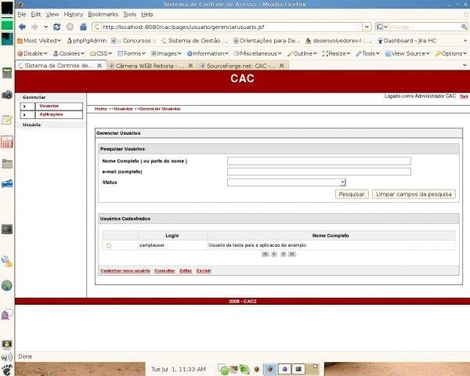
Task: Go to next page in user table pager
Action: (x=284, y=254)
